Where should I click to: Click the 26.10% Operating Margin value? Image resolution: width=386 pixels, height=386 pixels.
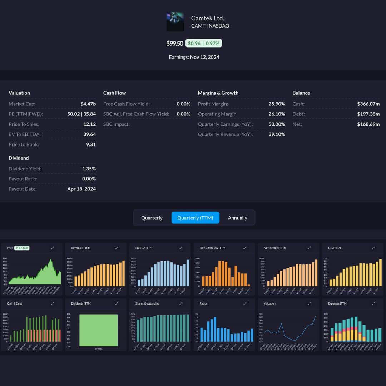point(277,114)
